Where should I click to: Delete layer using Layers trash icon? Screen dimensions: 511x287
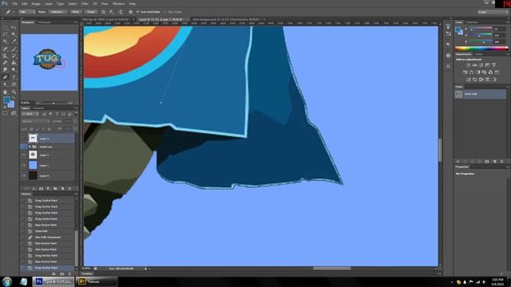click(x=69, y=188)
